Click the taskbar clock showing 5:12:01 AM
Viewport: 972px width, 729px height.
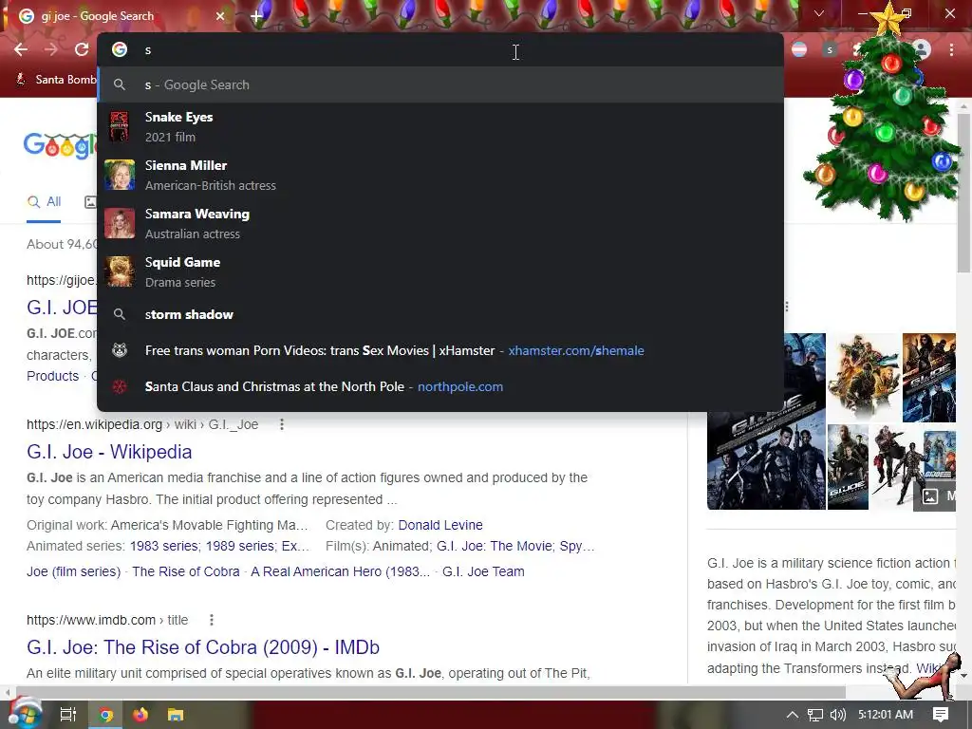886,715
